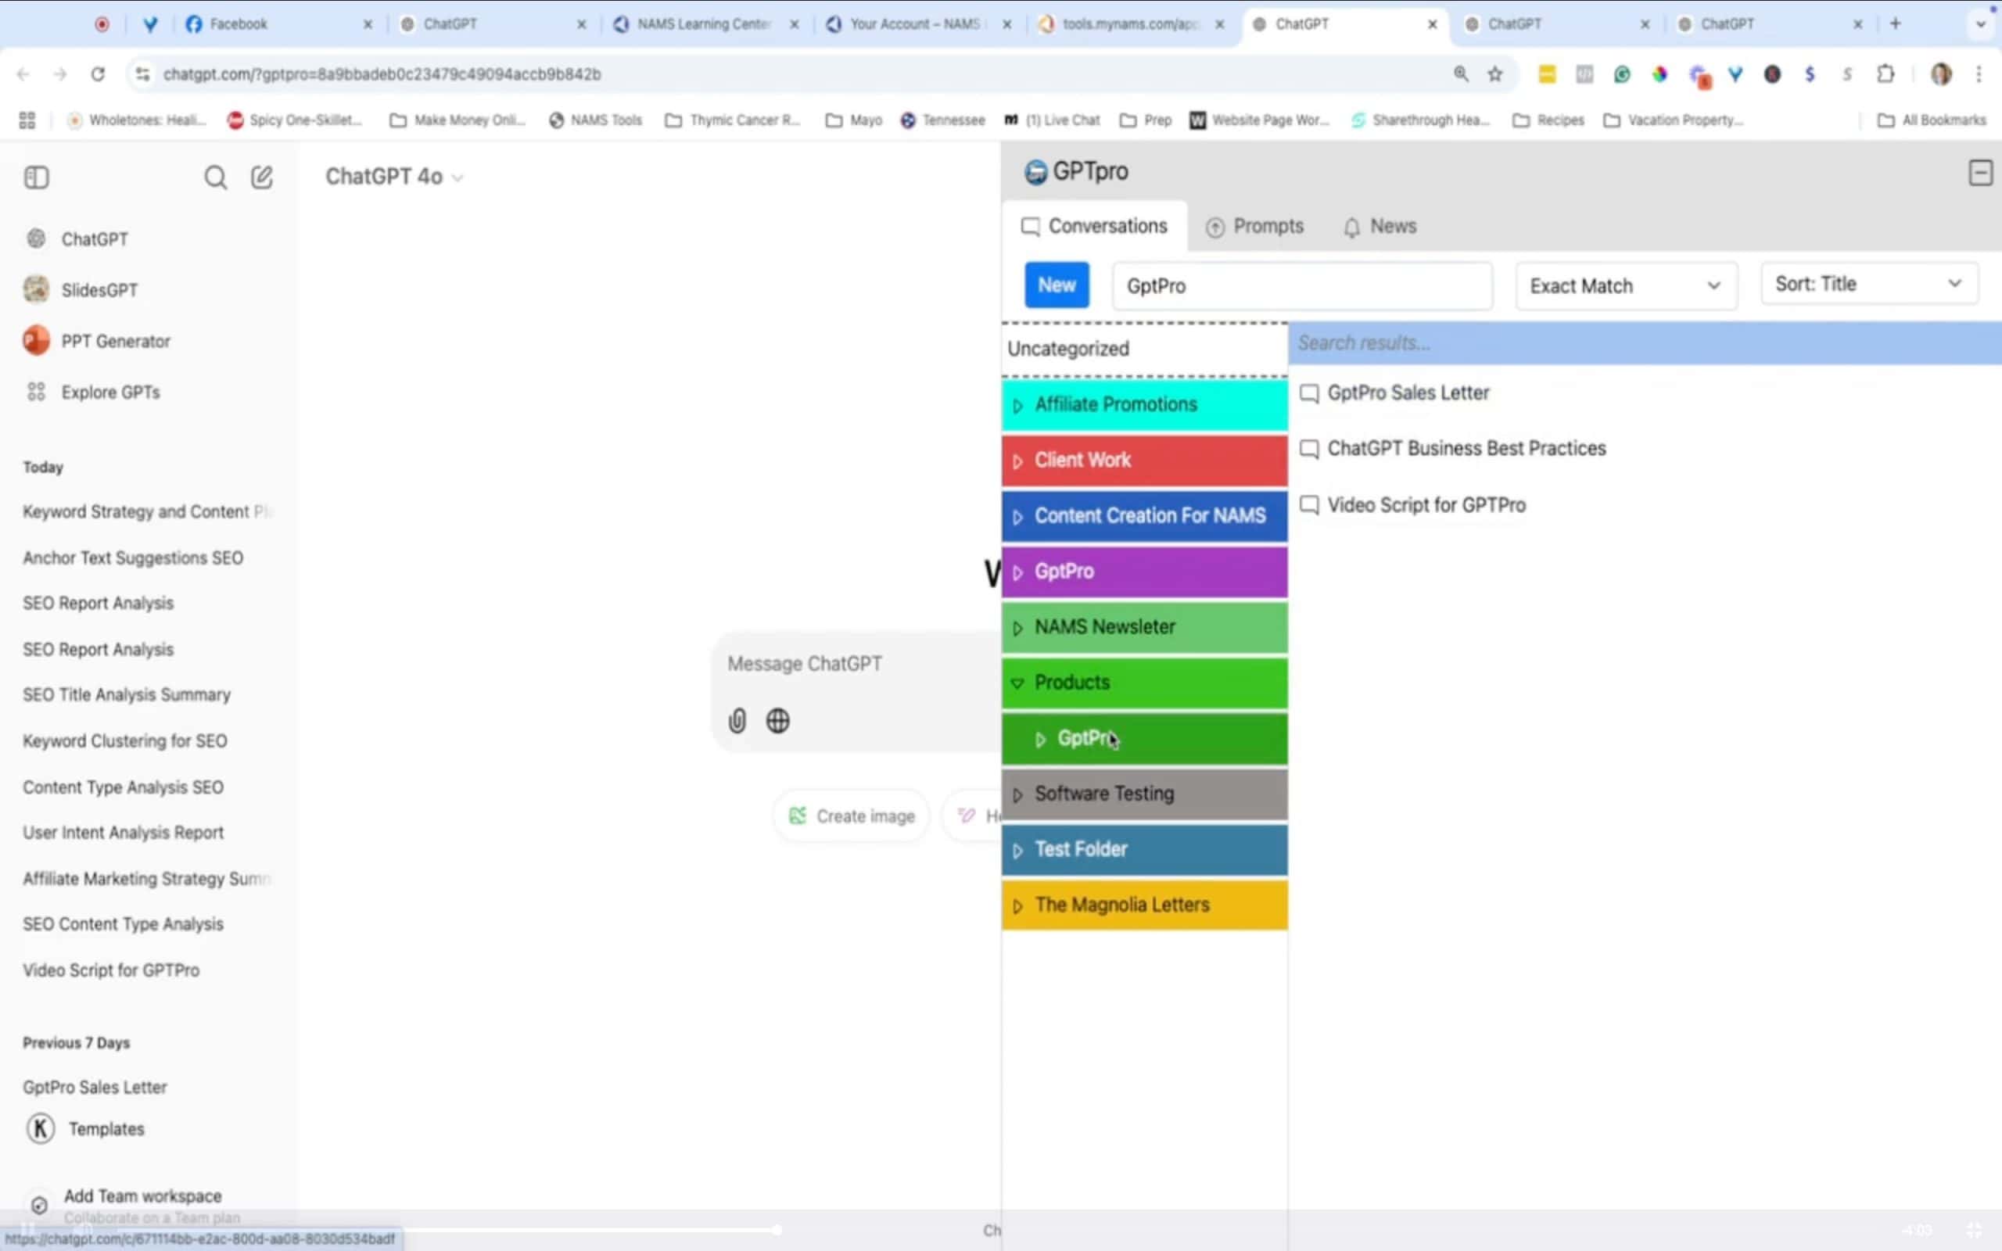This screenshot has width=2002, height=1251.
Task: Collapse the Products folder
Action: coord(1017,683)
